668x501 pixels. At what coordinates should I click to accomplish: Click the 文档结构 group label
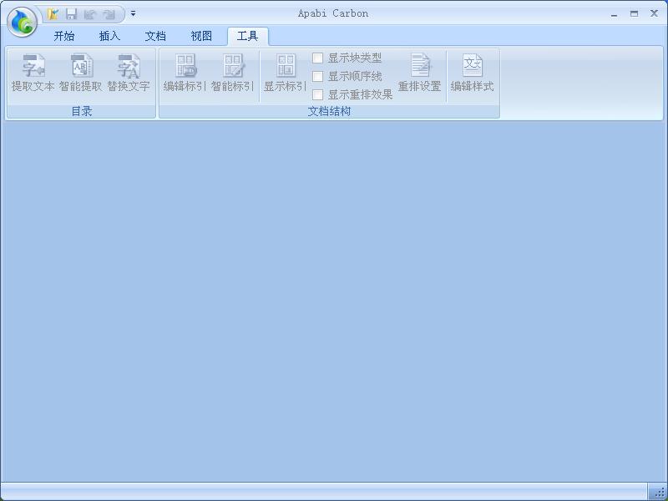point(329,111)
